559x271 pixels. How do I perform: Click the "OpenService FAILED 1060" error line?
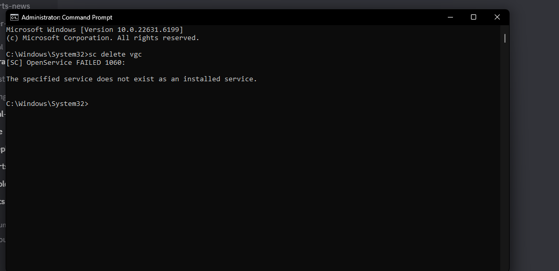click(x=66, y=63)
